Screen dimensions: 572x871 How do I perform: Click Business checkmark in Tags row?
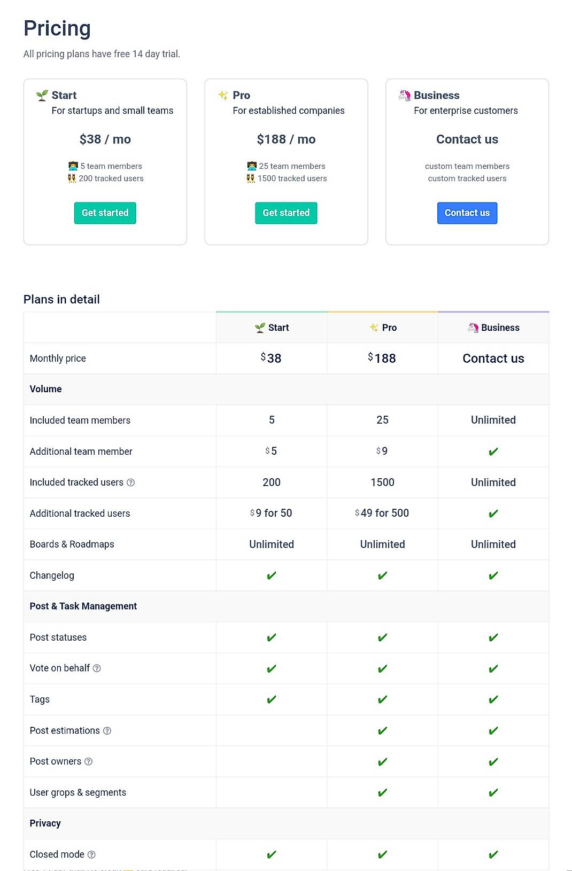click(x=493, y=700)
